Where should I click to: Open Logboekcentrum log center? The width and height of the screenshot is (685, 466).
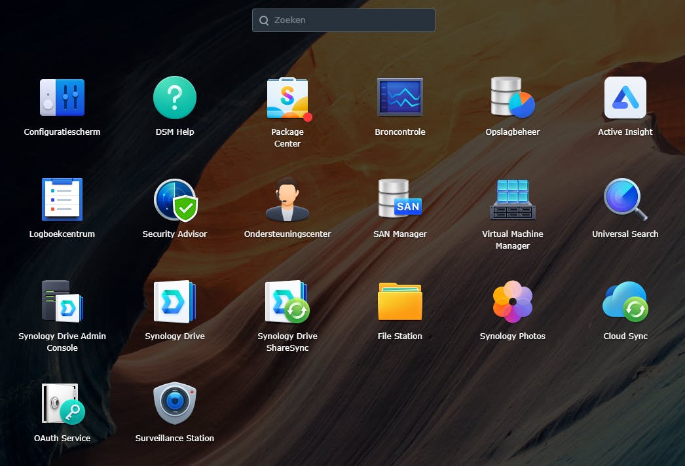tap(62, 199)
